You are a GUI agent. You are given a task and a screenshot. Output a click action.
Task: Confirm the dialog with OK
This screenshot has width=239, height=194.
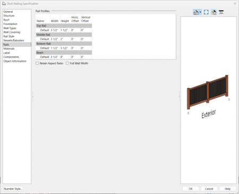tap(191, 189)
